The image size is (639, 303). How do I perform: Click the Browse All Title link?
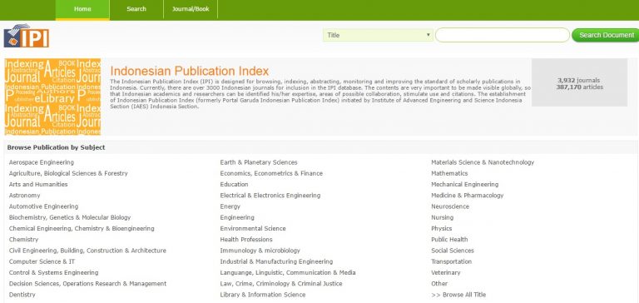(458, 295)
